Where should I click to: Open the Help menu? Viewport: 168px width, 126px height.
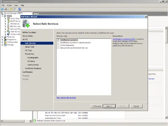(x=22, y=5)
